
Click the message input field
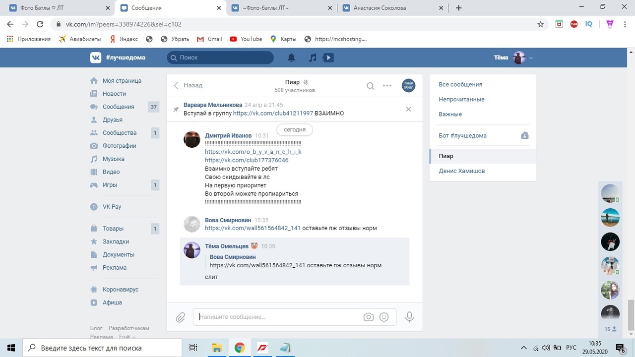pos(278,317)
